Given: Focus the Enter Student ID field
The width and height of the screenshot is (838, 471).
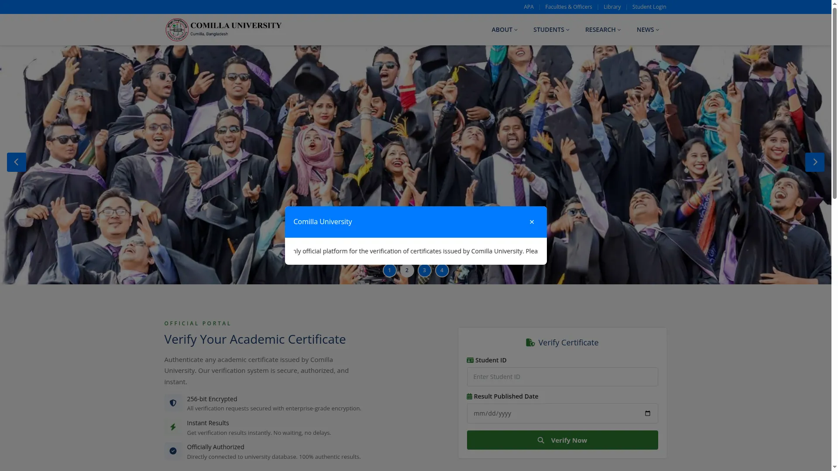Looking at the screenshot, I should point(562,377).
